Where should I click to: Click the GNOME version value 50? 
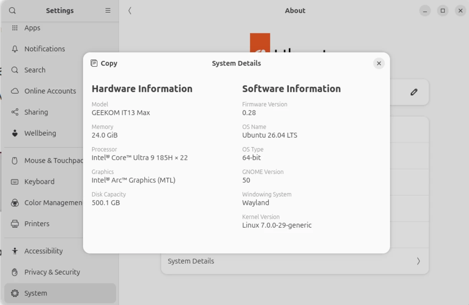(x=246, y=180)
